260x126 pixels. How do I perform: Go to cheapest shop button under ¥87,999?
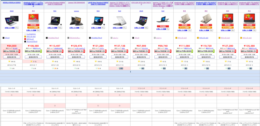point(141,51)
